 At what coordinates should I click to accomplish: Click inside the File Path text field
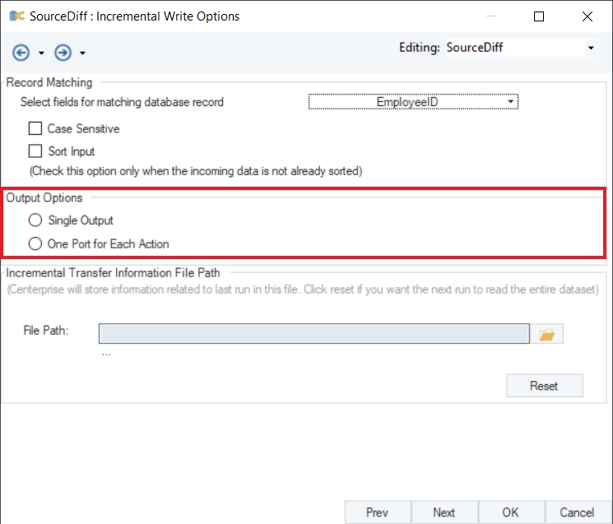(x=313, y=333)
